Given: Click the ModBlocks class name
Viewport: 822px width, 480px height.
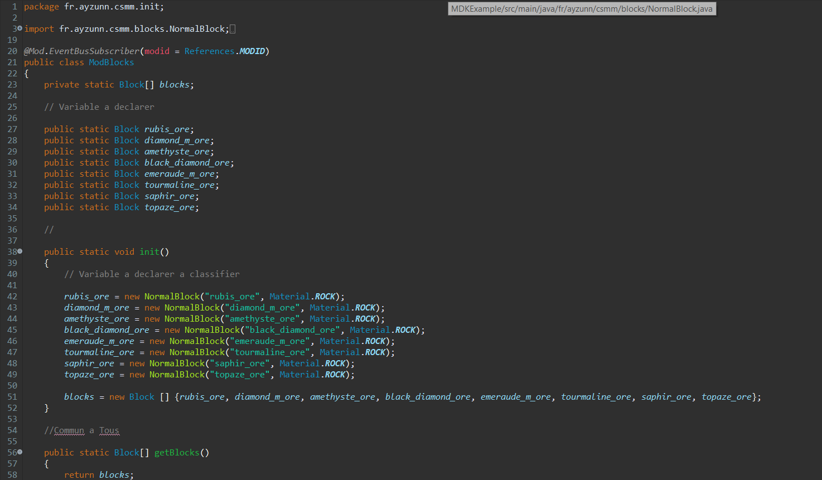Looking at the screenshot, I should coord(111,62).
